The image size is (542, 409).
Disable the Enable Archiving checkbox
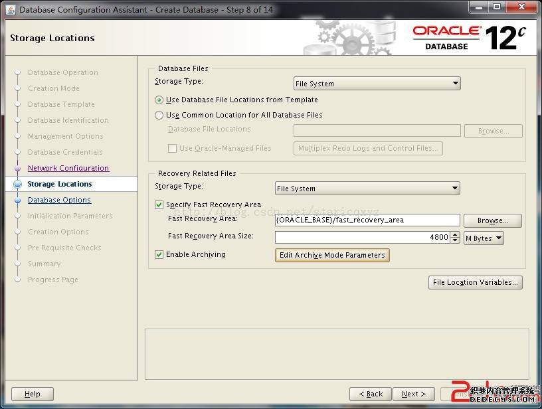pyautogui.click(x=159, y=255)
